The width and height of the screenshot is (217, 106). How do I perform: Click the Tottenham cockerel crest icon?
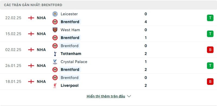click(x=55, y=54)
